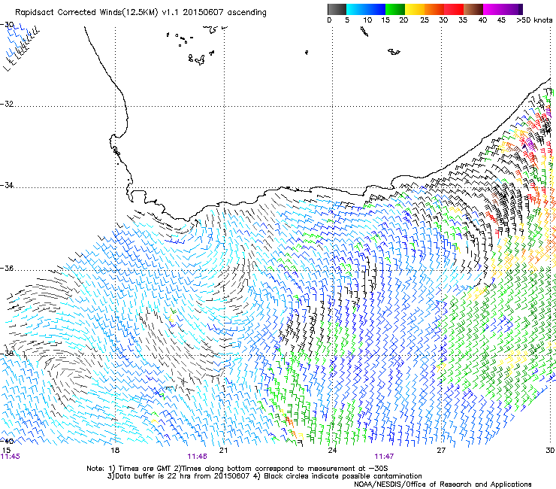
Task: Click the cyan-blue 5-15 knots legend segment
Action: [x=366, y=9]
